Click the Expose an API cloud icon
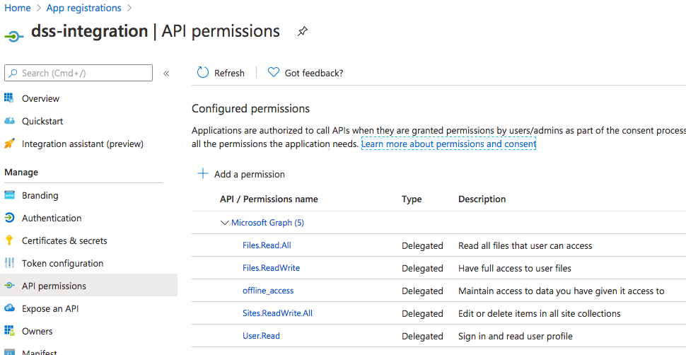 (x=9, y=308)
